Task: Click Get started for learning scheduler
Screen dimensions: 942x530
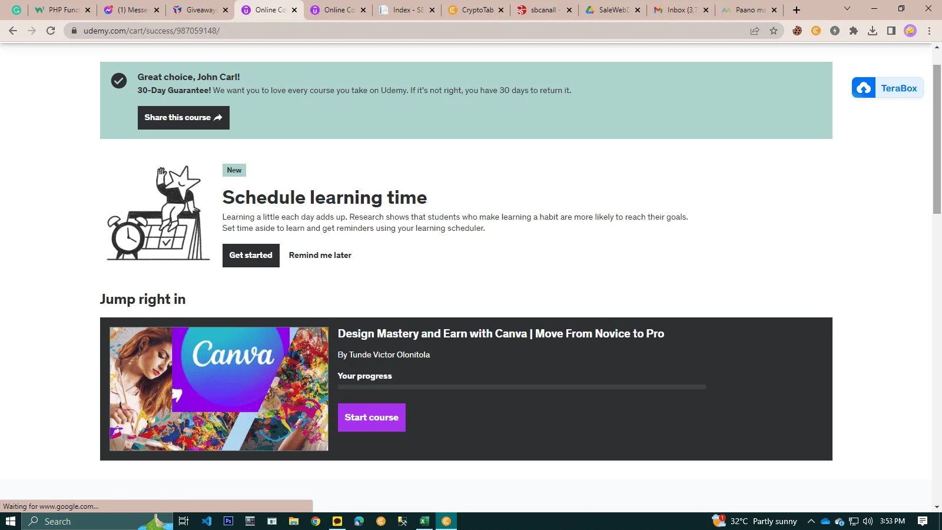Action: click(x=251, y=256)
